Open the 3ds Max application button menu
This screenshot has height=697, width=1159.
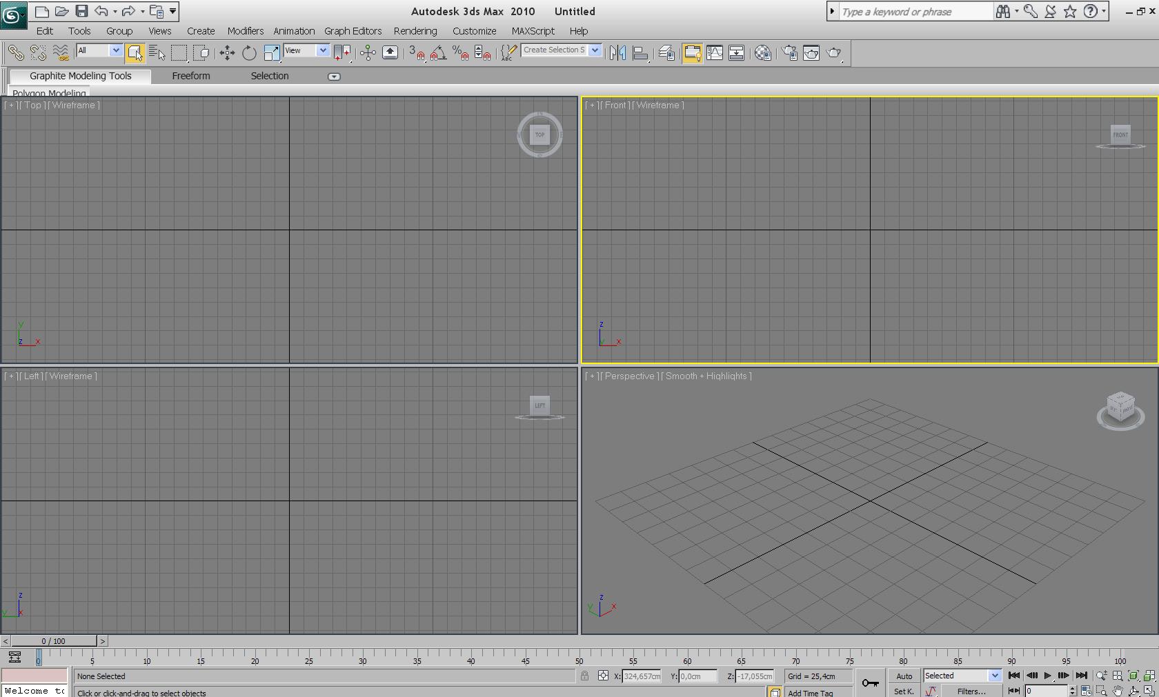click(x=13, y=14)
